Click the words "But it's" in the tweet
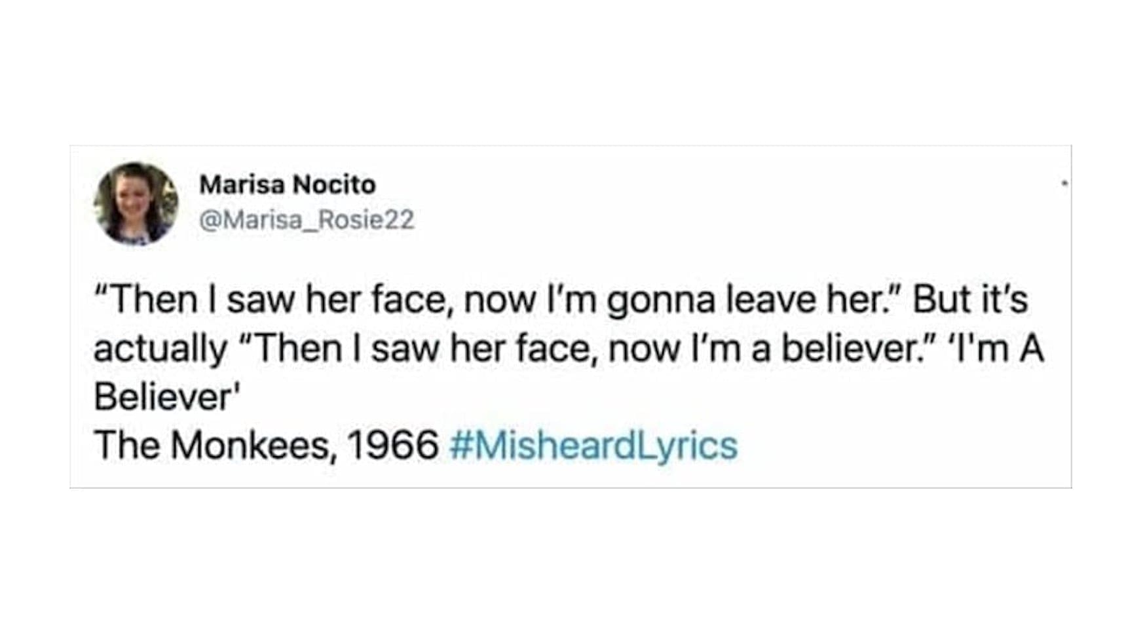 pyautogui.click(x=970, y=300)
